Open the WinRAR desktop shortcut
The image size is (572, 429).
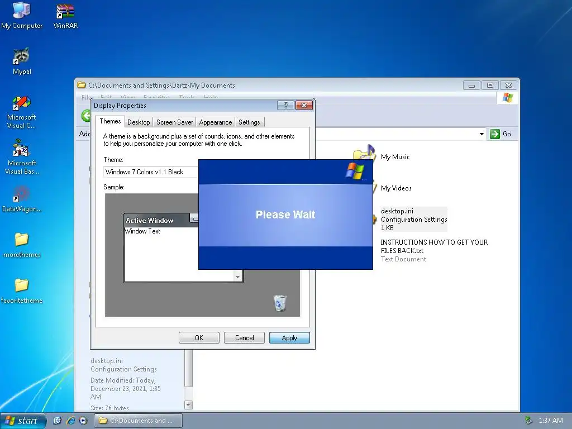[x=65, y=16]
